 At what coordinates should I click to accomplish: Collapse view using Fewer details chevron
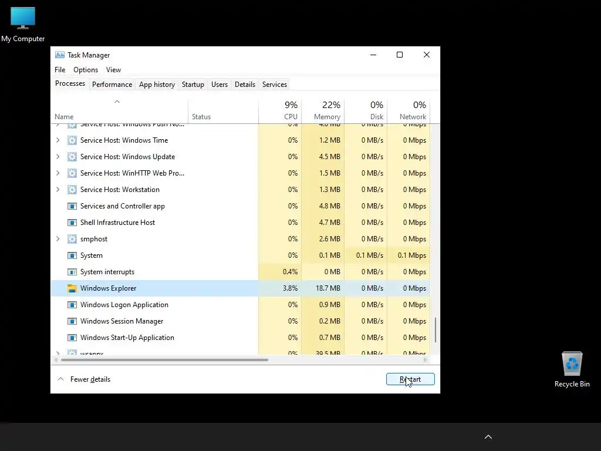60,379
